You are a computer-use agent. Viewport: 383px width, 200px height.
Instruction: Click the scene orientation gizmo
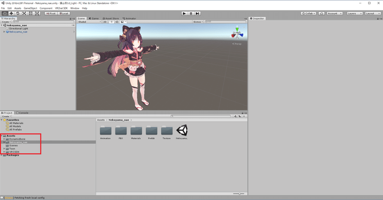pyautogui.click(x=237, y=33)
